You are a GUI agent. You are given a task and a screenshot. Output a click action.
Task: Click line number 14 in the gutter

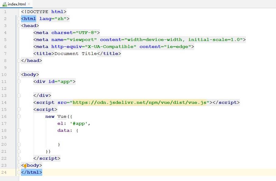click(x=4, y=102)
